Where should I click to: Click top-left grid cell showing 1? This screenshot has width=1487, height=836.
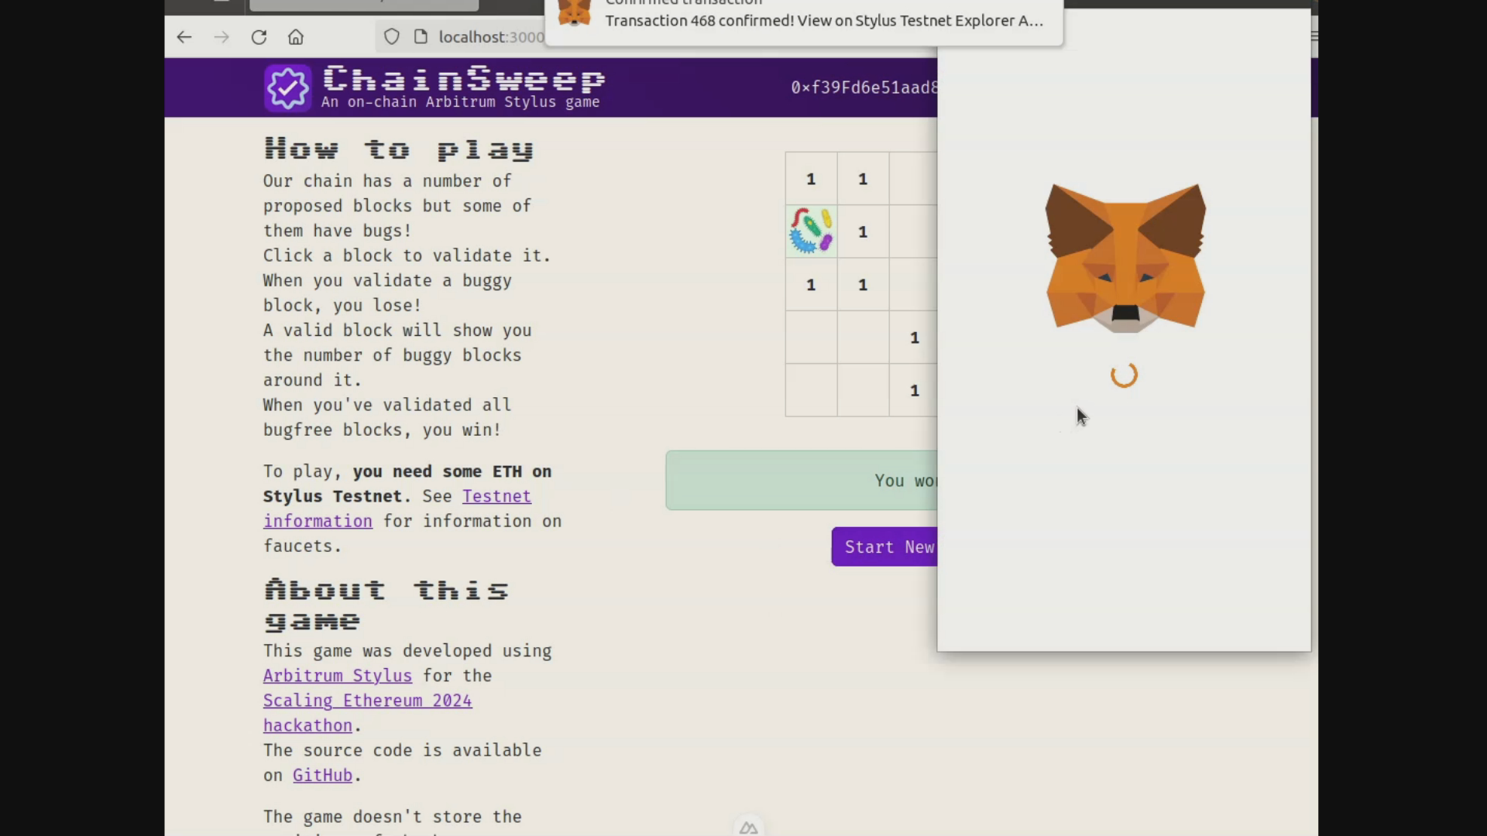click(x=811, y=179)
